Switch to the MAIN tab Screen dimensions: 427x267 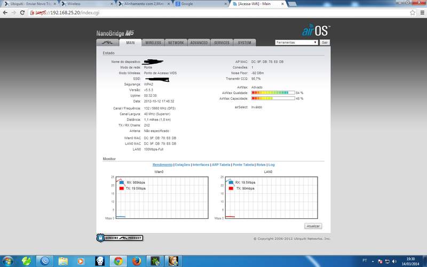(130, 43)
